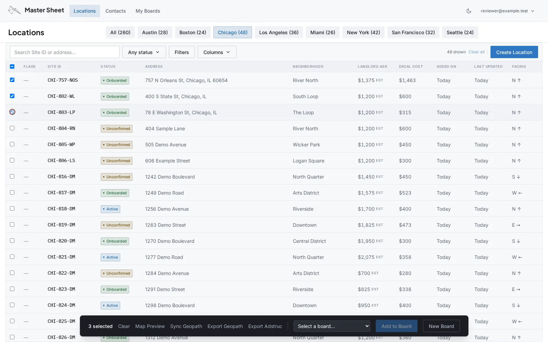Click the Master Sheet logo icon
Image resolution: width=548 pixels, height=342 pixels.
(x=14, y=10)
